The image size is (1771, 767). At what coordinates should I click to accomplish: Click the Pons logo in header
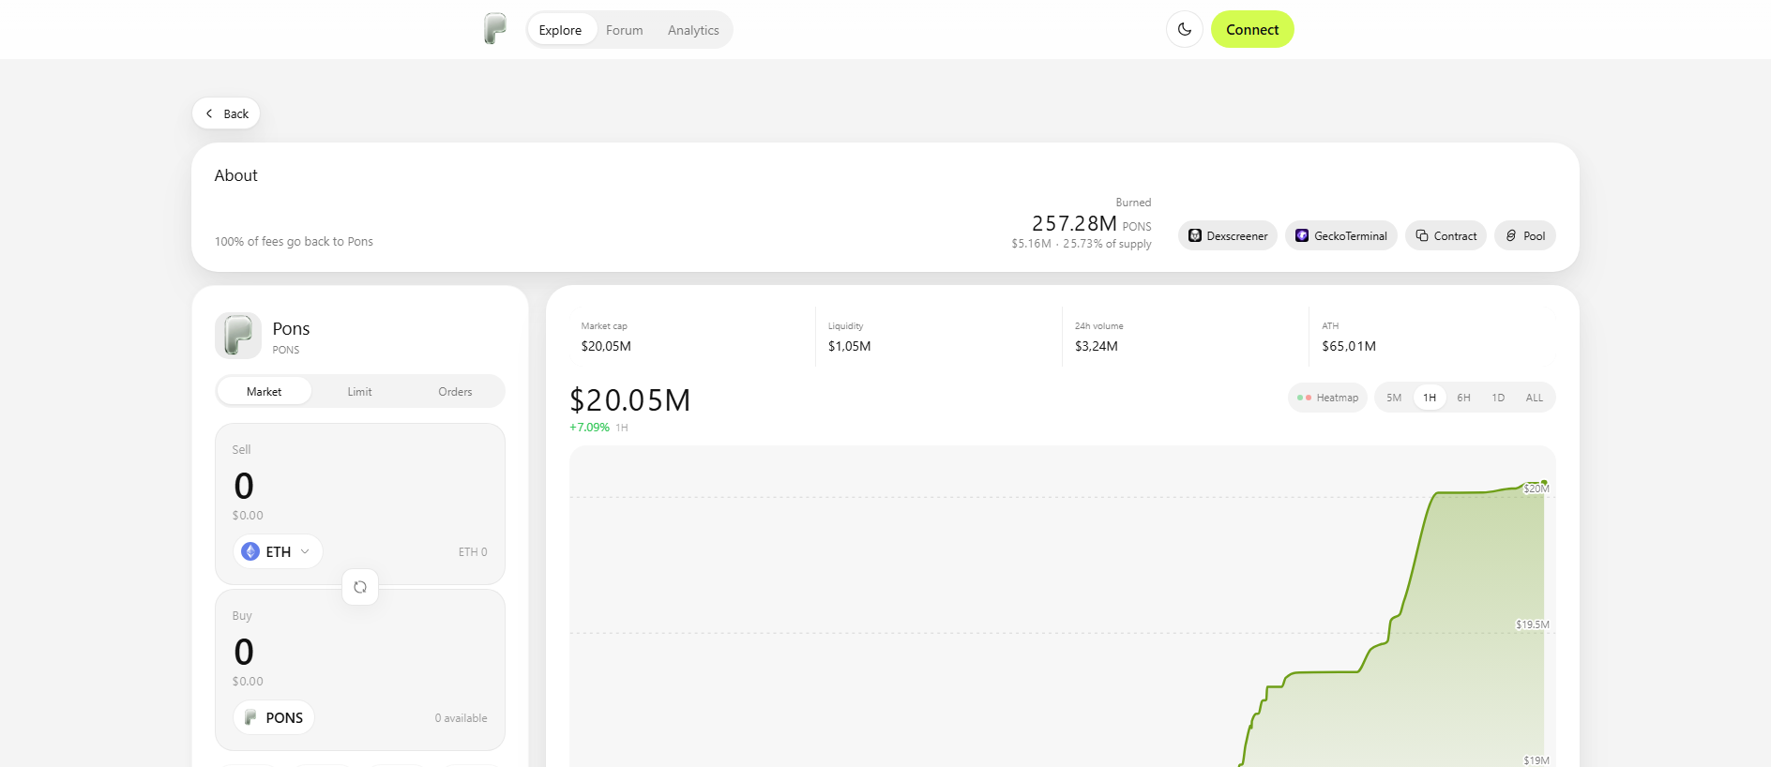pos(495,29)
